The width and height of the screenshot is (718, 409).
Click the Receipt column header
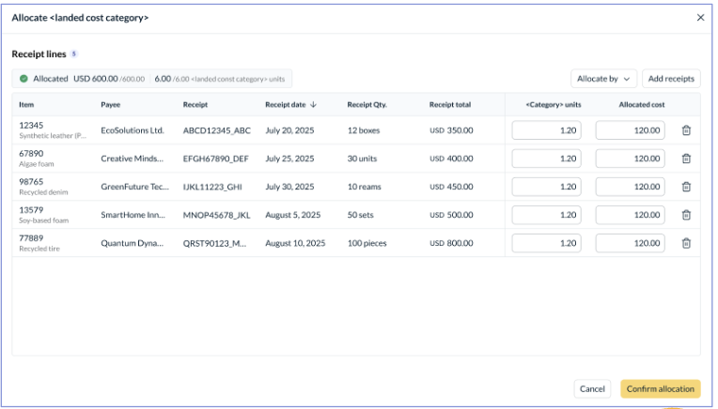(195, 105)
